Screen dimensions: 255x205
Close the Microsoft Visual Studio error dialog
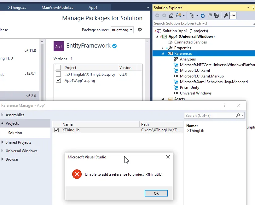[168, 157]
